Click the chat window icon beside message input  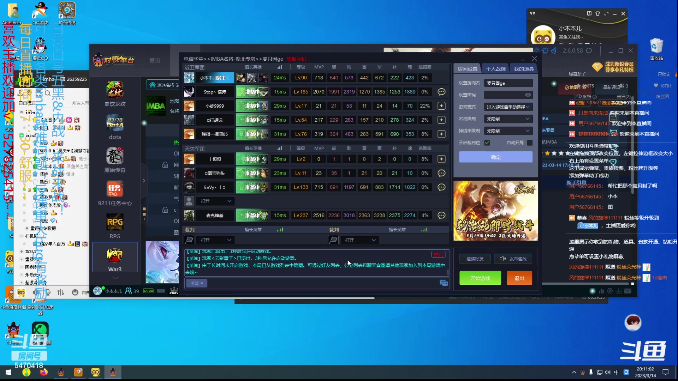[x=444, y=283]
